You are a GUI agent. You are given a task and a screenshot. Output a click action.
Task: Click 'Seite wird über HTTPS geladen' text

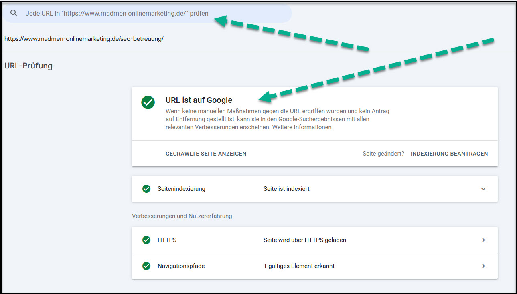[x=305, y=240]
